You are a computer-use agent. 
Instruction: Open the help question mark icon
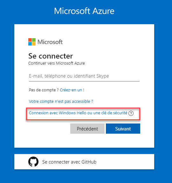tap(131, 113)
